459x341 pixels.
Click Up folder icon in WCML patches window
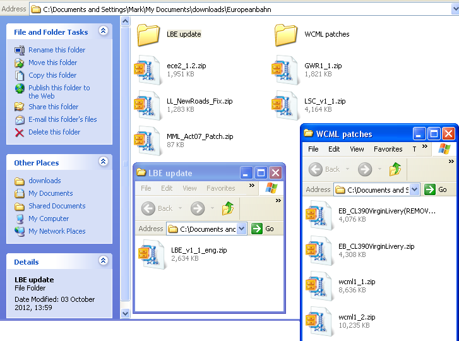click(x=395, y=169)
